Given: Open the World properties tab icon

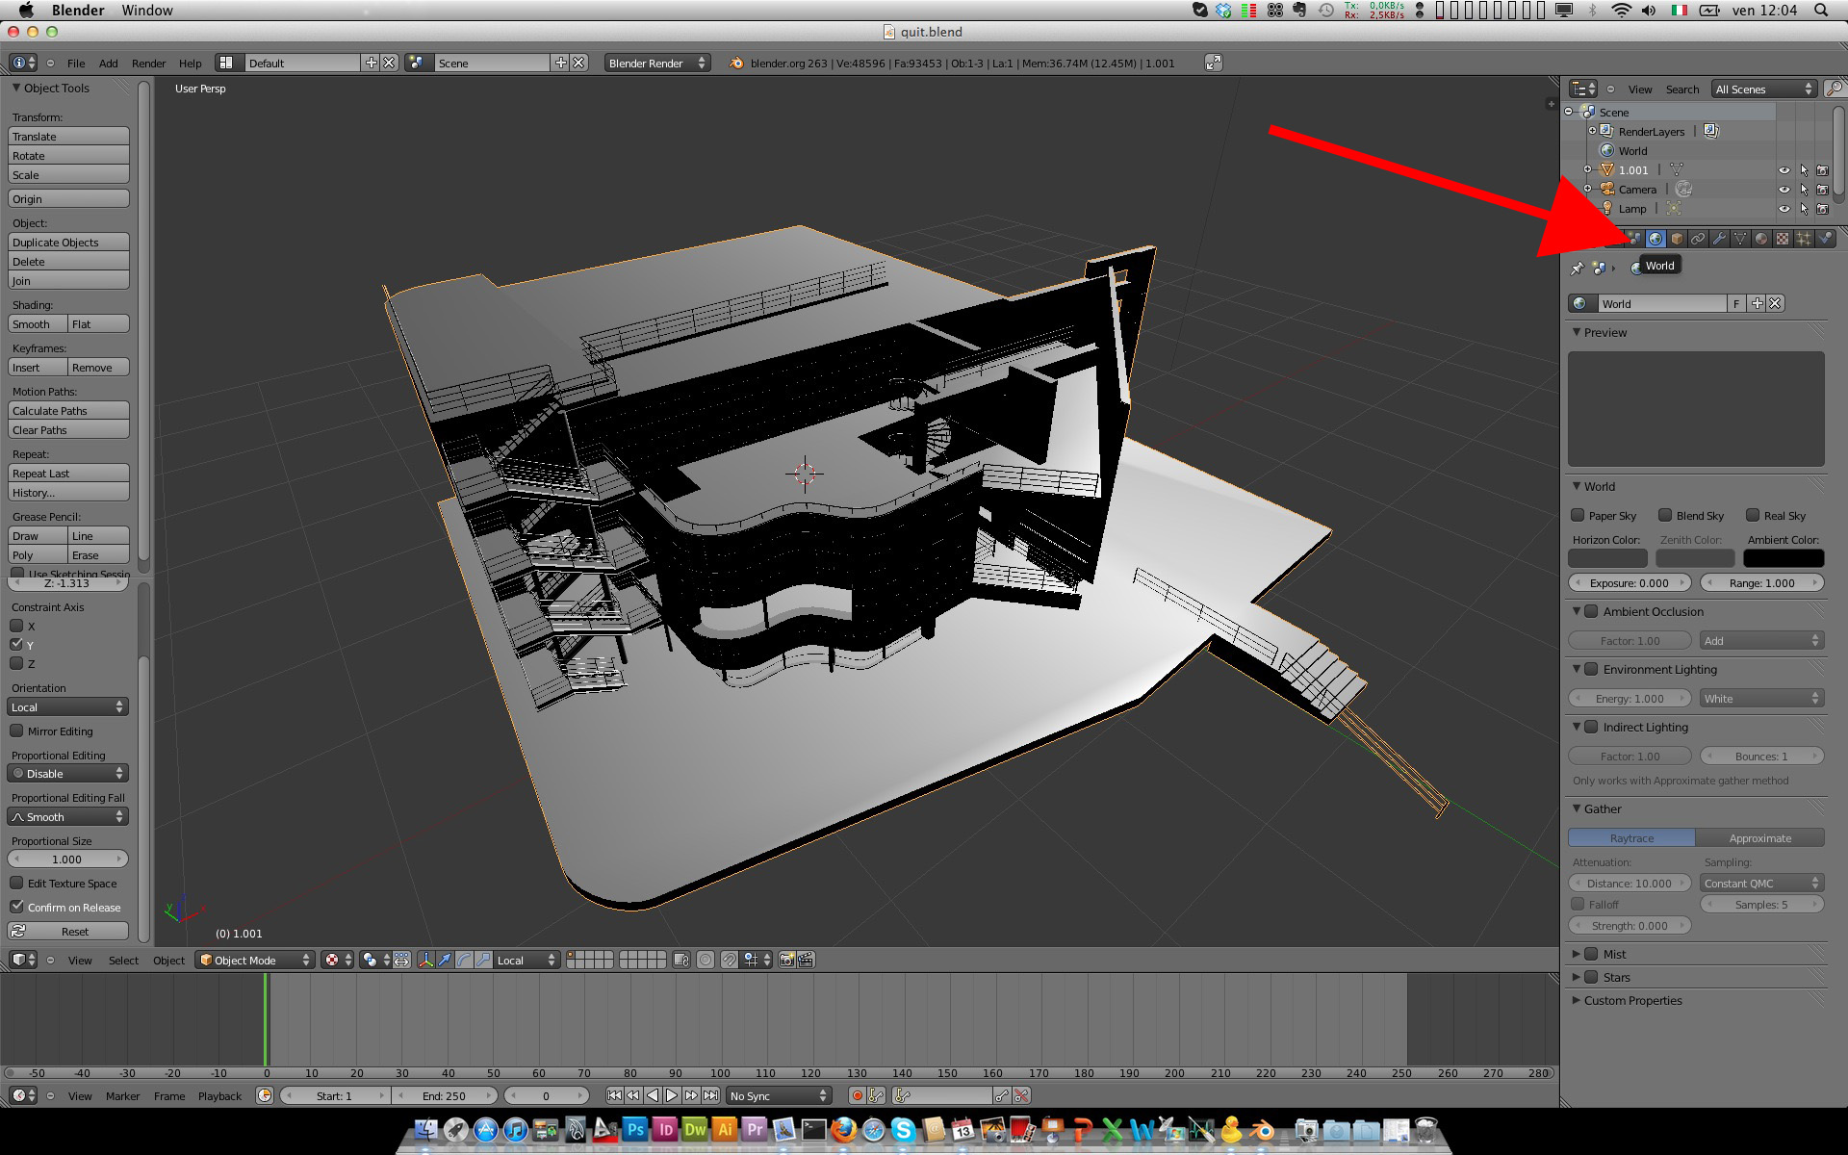Looking at the screenshot, I should click(1655, 239).
